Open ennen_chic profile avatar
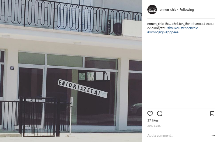This screenshot has height=142, width=221. (x=152, y=9)
